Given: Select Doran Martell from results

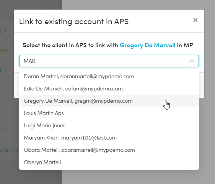Looking at the screenshot, I should [x=109, y=76].
